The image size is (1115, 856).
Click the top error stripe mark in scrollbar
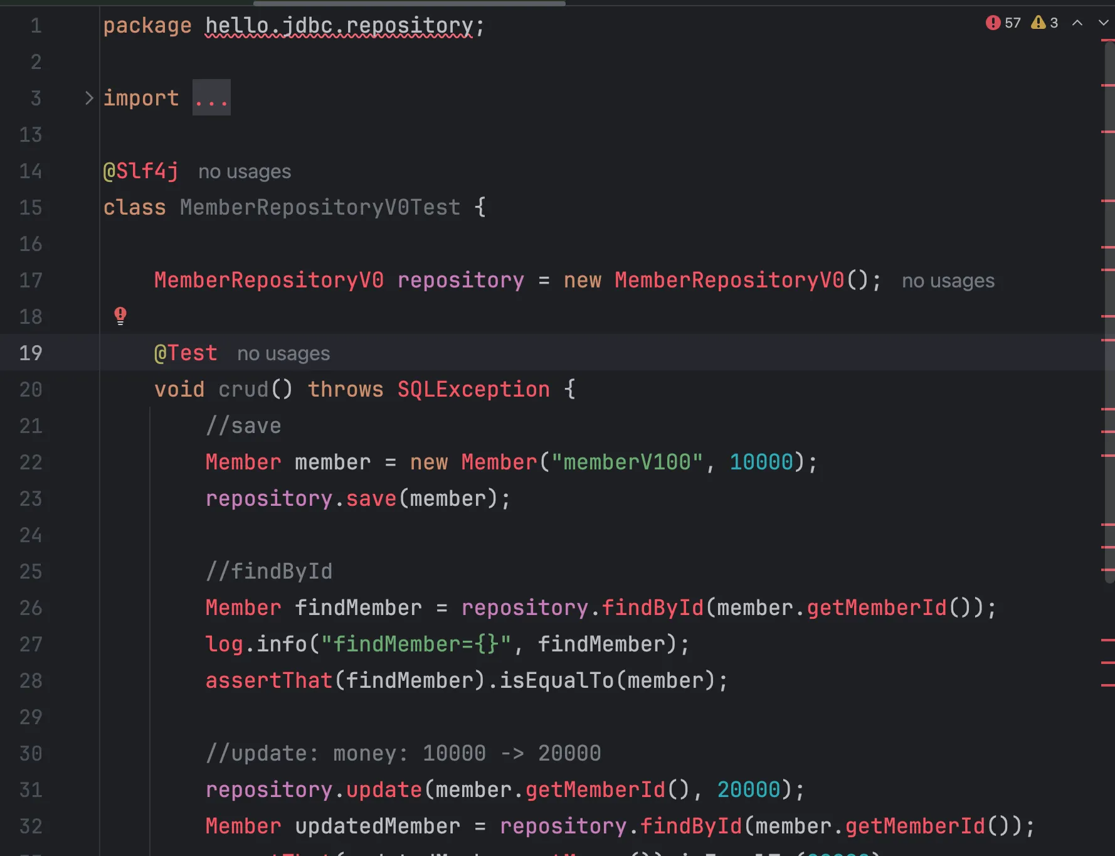pos(1107,40)
